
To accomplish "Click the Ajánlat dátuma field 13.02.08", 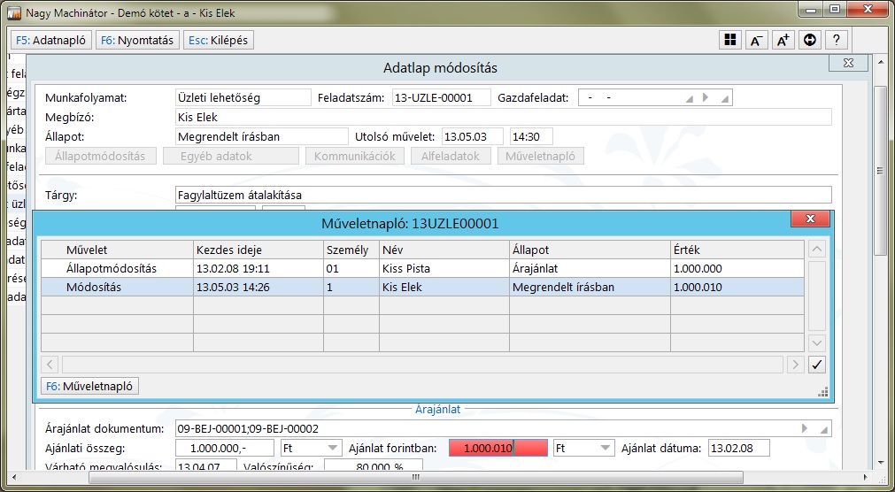I will click(739, 448).
